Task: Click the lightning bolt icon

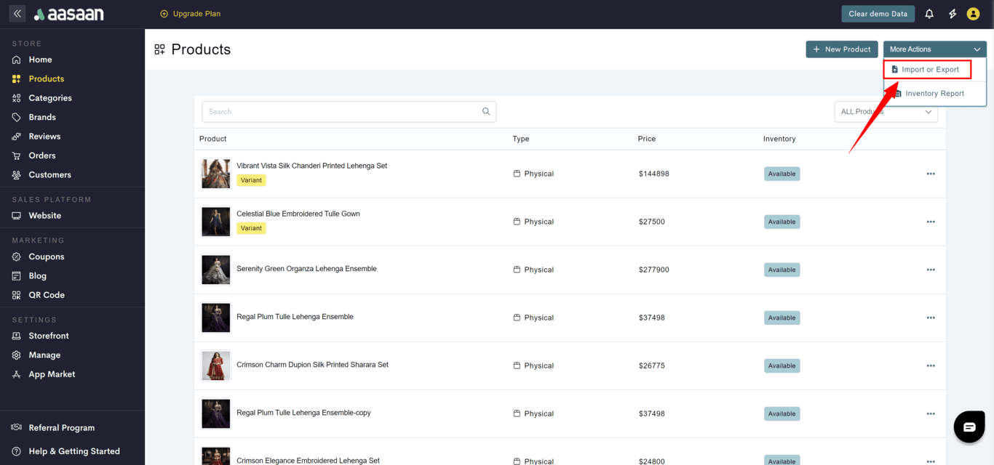Action: click(x=952, y=14)
